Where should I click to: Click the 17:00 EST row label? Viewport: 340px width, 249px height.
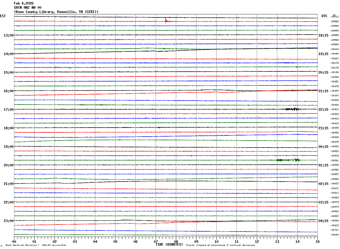point(9,110)
